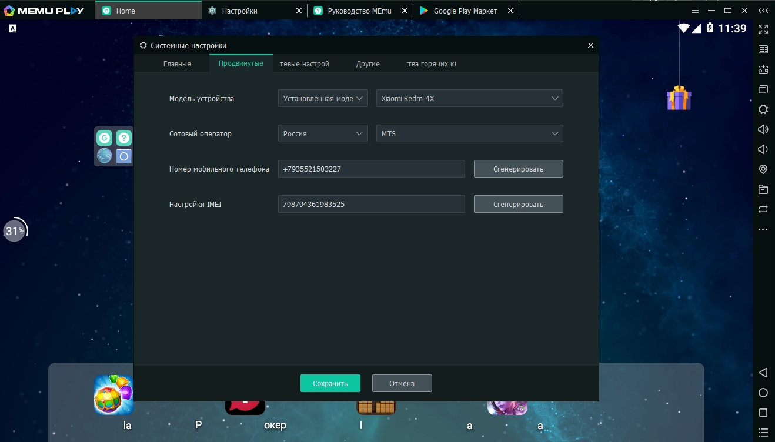Open the settings gear in right sidebar

pyautogui.click(x=763, y=109)
